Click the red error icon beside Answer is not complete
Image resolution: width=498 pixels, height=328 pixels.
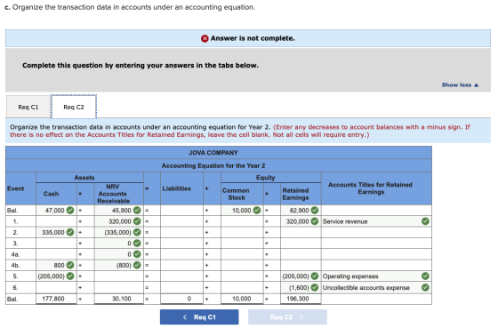coord(205,38)
